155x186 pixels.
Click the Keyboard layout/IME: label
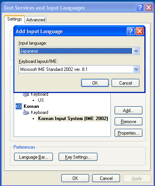pyautogui.click(x=38, y=61)
